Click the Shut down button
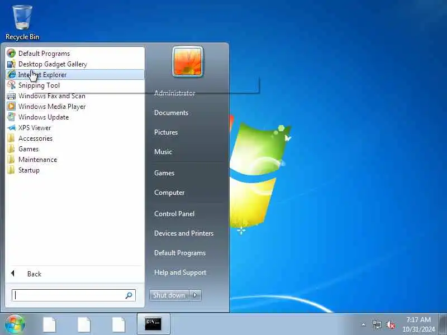Viewport: 447px width, 335px height. [x=169, y=295]
